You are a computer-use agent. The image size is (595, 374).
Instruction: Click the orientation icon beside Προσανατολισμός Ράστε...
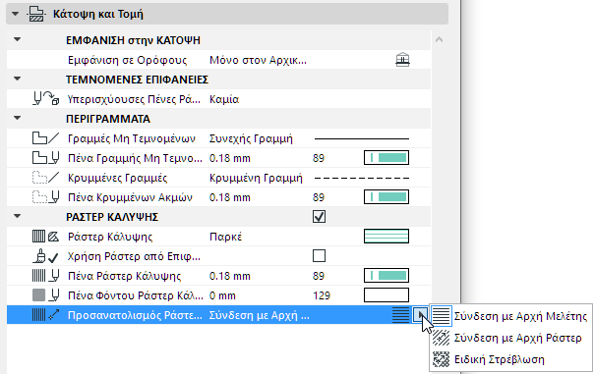pyautogui.click(x=45, y=315)
